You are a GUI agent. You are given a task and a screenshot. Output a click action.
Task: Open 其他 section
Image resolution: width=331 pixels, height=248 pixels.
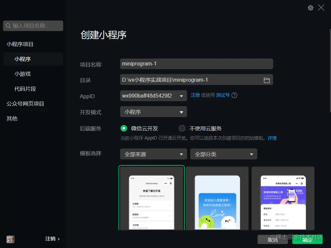[12, 118]
